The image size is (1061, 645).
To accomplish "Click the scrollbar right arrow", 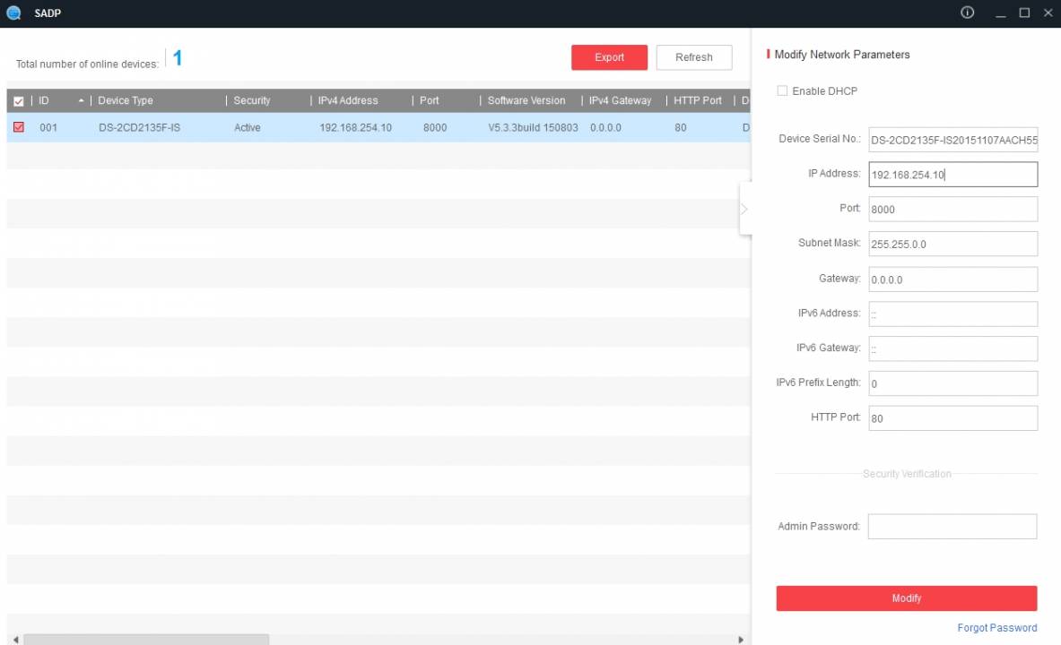I will pyautogui.click(x=741, y=640).
